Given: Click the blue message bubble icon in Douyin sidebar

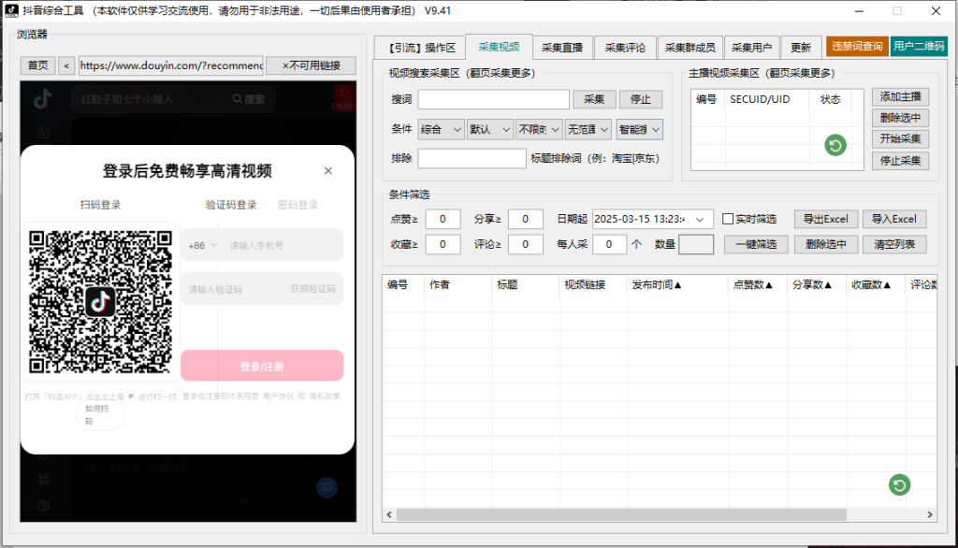Looking at the screenshot, I should pyautogui.click(x=327, y=489).
